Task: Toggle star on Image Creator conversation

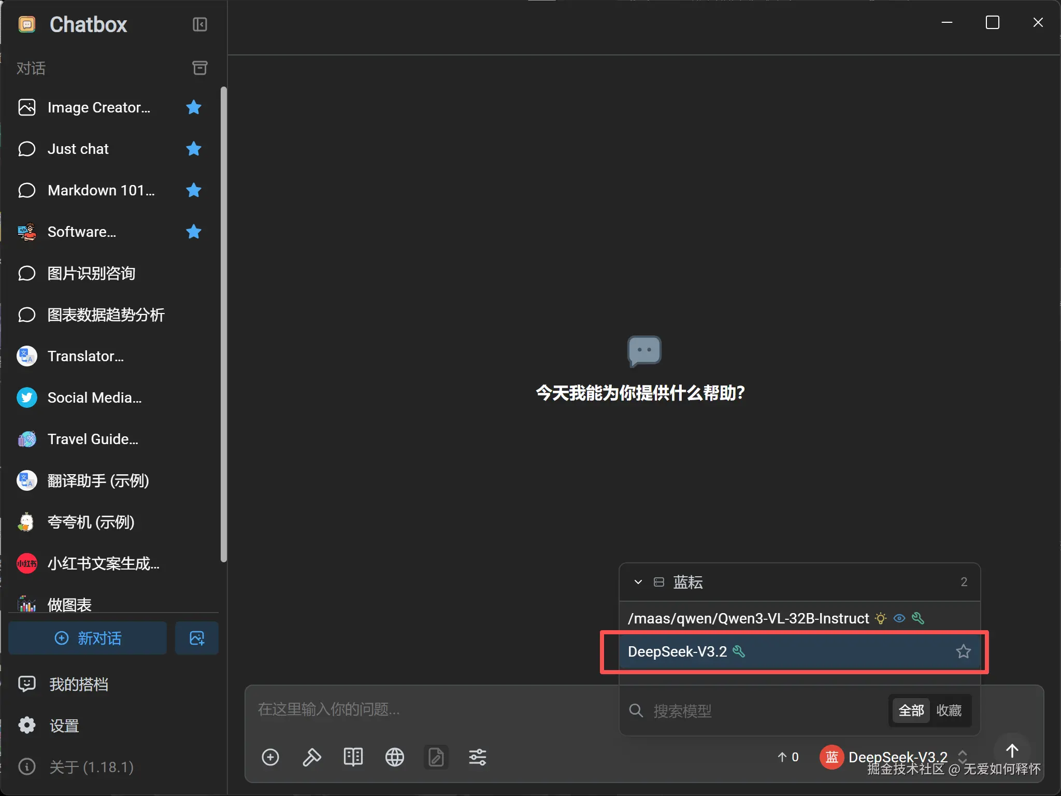Action: click(x=194, y=107)
